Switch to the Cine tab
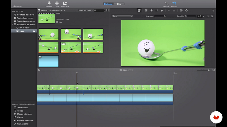The image size is (227, 127). [x=119, y=4]
